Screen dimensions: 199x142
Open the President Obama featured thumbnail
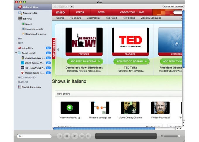[x=170, y=42]
